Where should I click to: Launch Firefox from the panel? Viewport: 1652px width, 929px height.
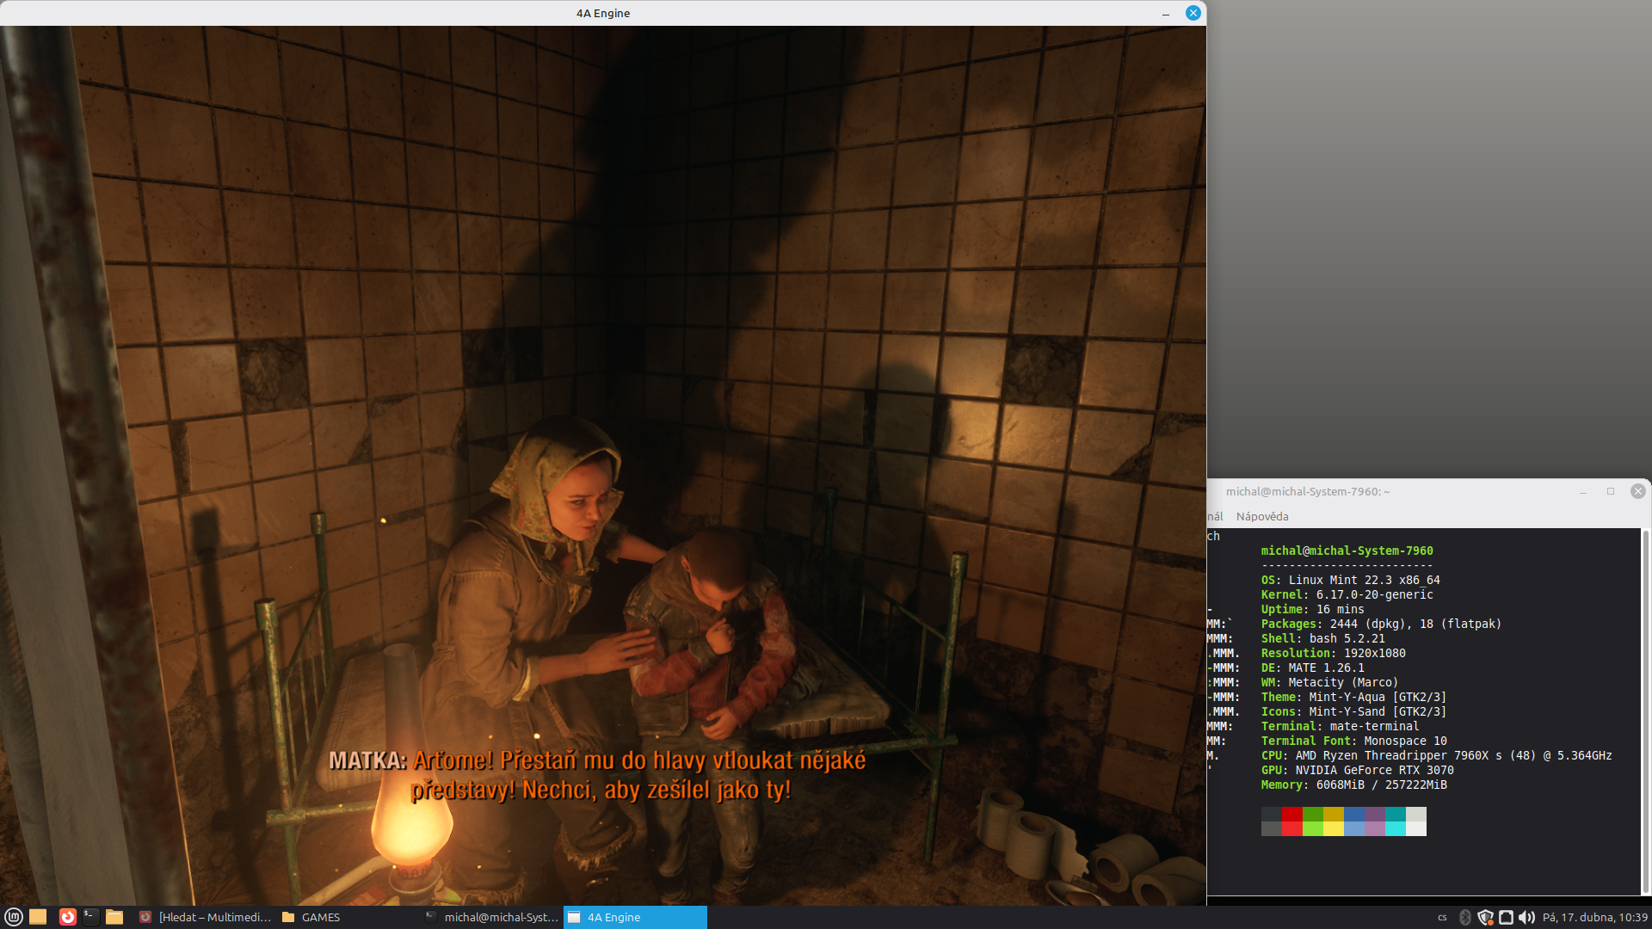tap(67, 917)
